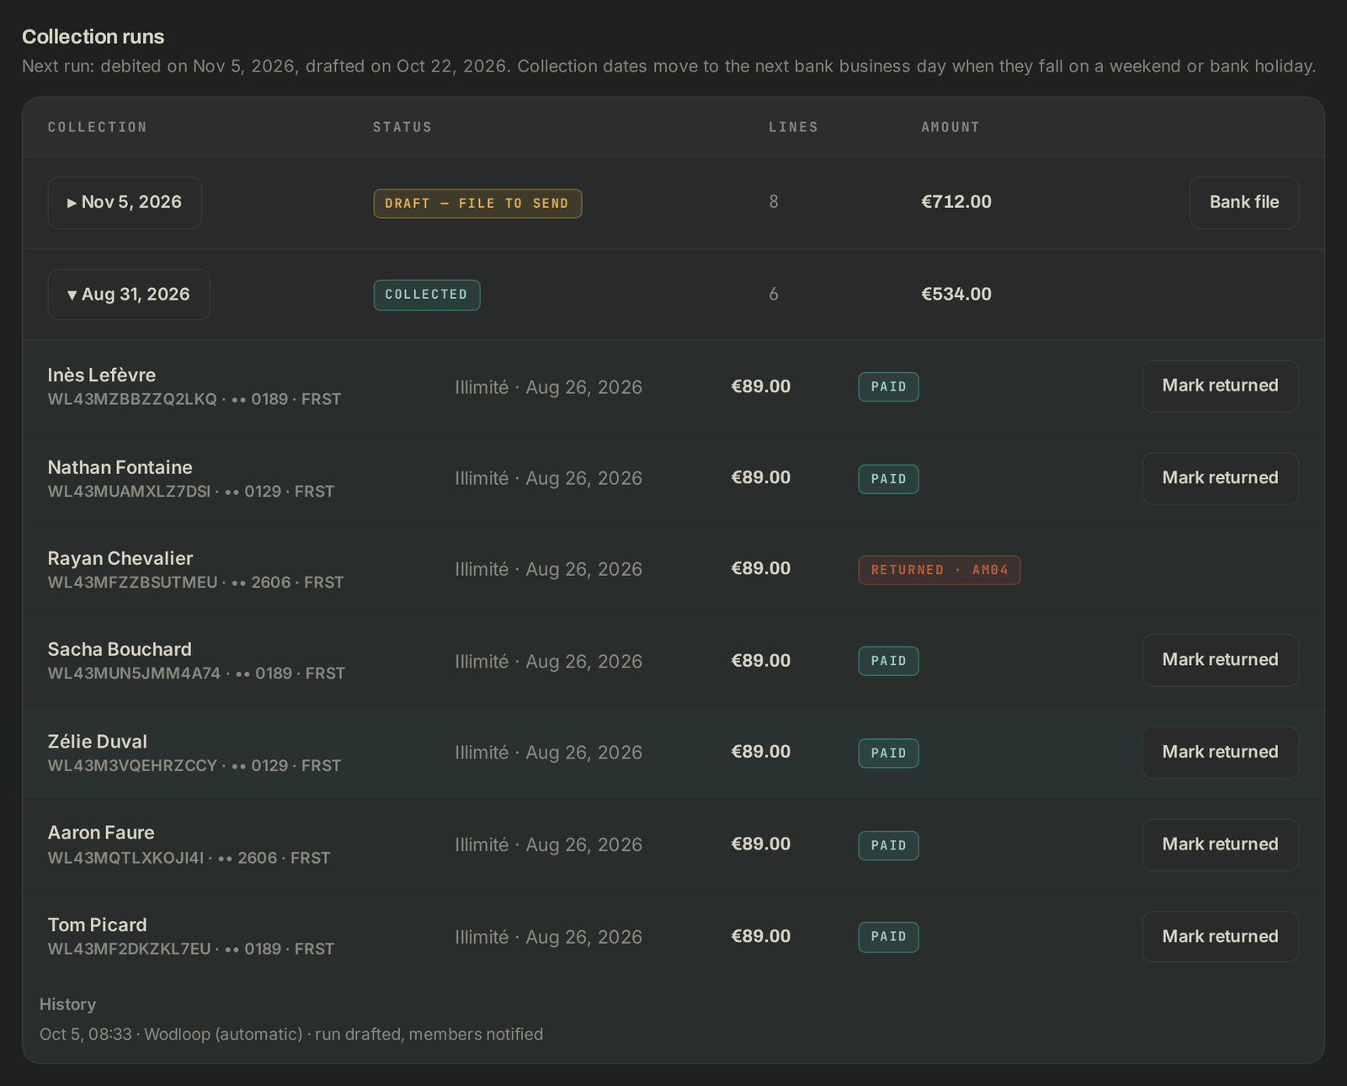The width and height of the screenshot is (1347, 1086).
Task: Mark Nathan Fontaine's payment as returned
Action: pos(1220,478)
